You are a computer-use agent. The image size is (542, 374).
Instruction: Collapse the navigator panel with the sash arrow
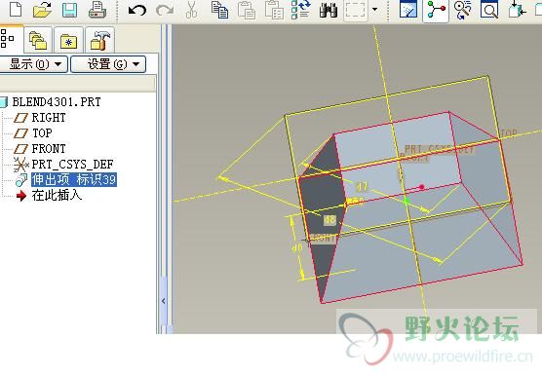[164, 301]
